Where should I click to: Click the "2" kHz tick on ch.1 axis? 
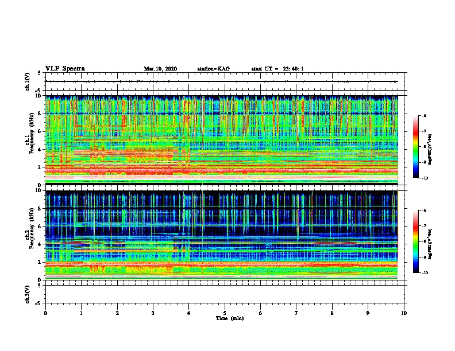click(40, 167)
